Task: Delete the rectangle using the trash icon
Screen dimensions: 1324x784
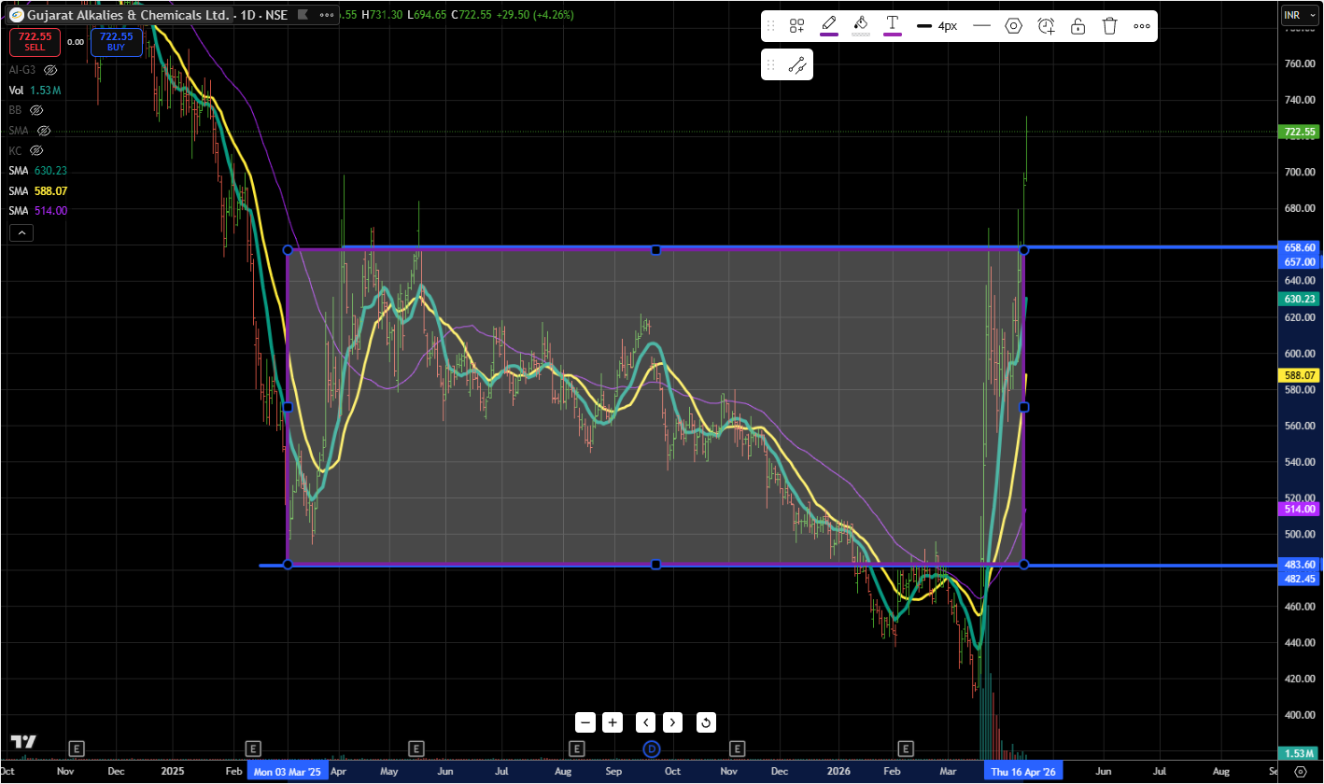Action: [x=1109, y=26]
